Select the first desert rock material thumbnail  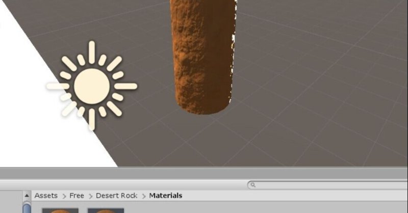tap(60, 210)
